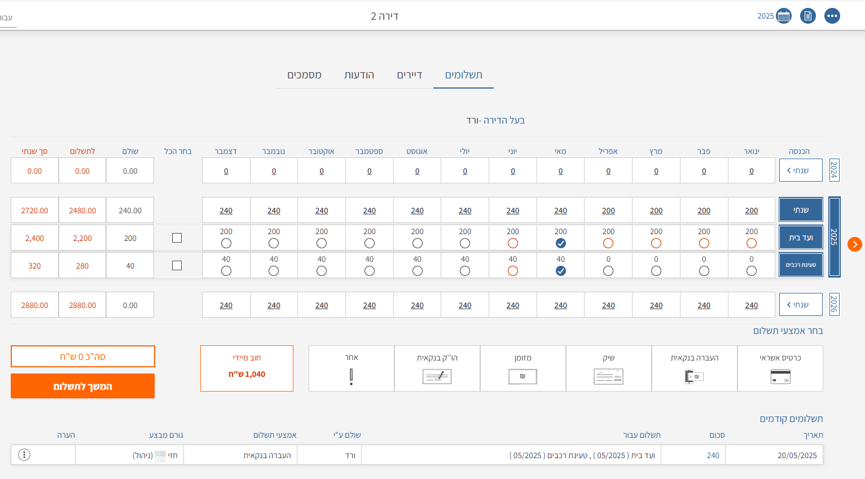
Task: Click the orange arrow next to 2025
Action: coord(854,244)
